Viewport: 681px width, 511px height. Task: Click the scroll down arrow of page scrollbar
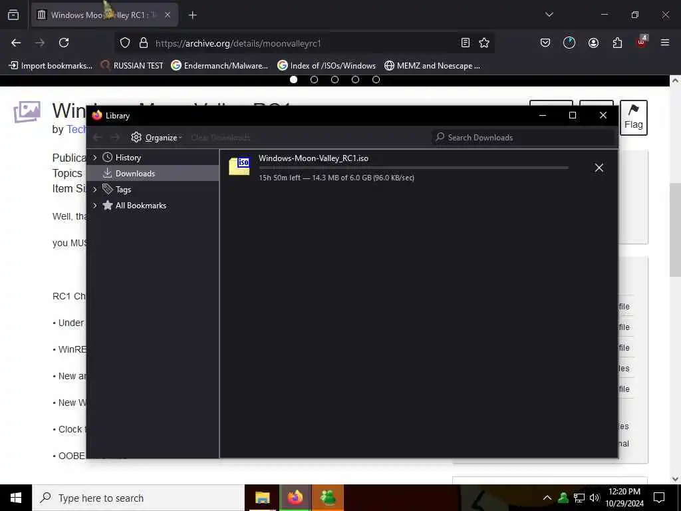pyautogui.click(x=675, y=479)
